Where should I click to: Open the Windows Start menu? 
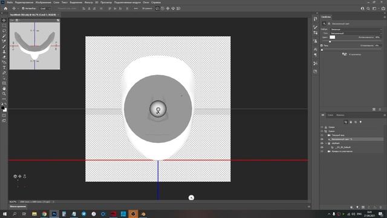click(4, 214)
